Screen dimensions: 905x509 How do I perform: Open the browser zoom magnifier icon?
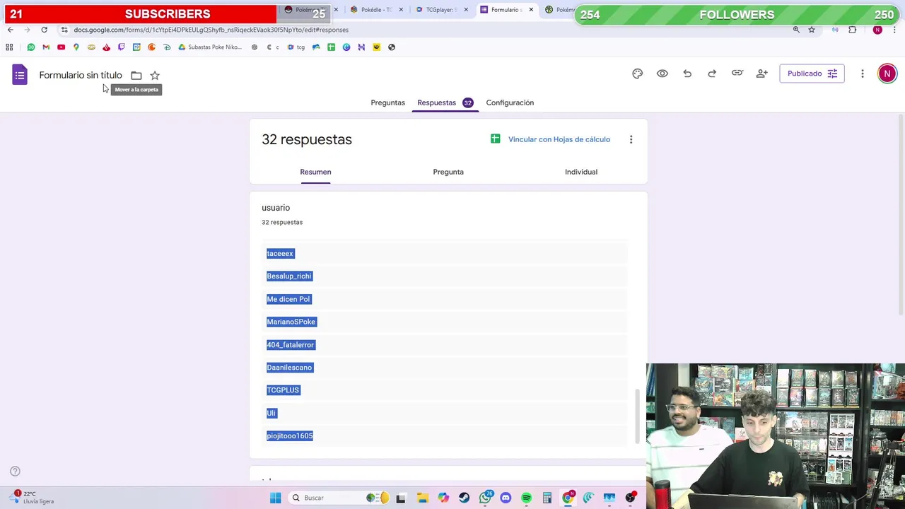[x=796, y=30]
